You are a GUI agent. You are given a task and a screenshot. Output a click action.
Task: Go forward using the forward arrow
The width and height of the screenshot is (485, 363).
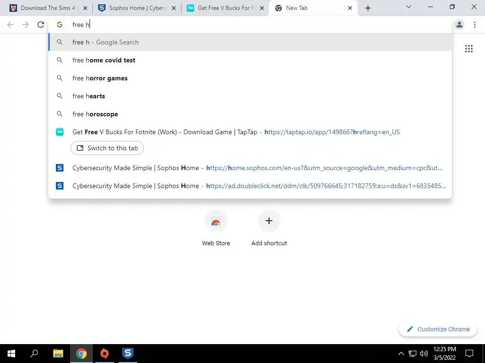pos(26,25)
